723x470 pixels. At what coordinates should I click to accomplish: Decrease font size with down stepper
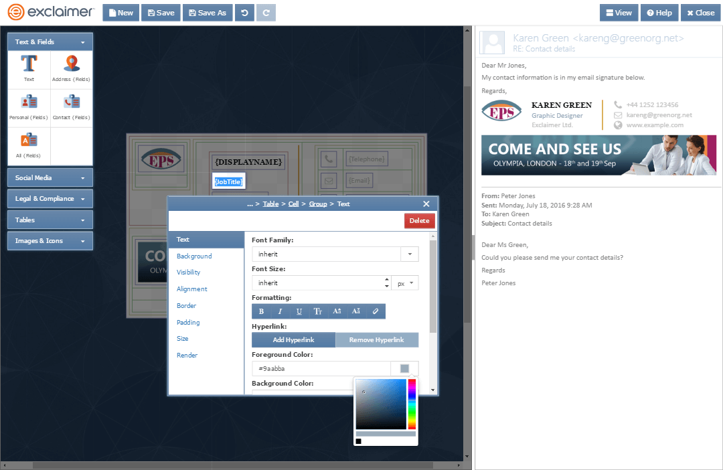point(386,287)
